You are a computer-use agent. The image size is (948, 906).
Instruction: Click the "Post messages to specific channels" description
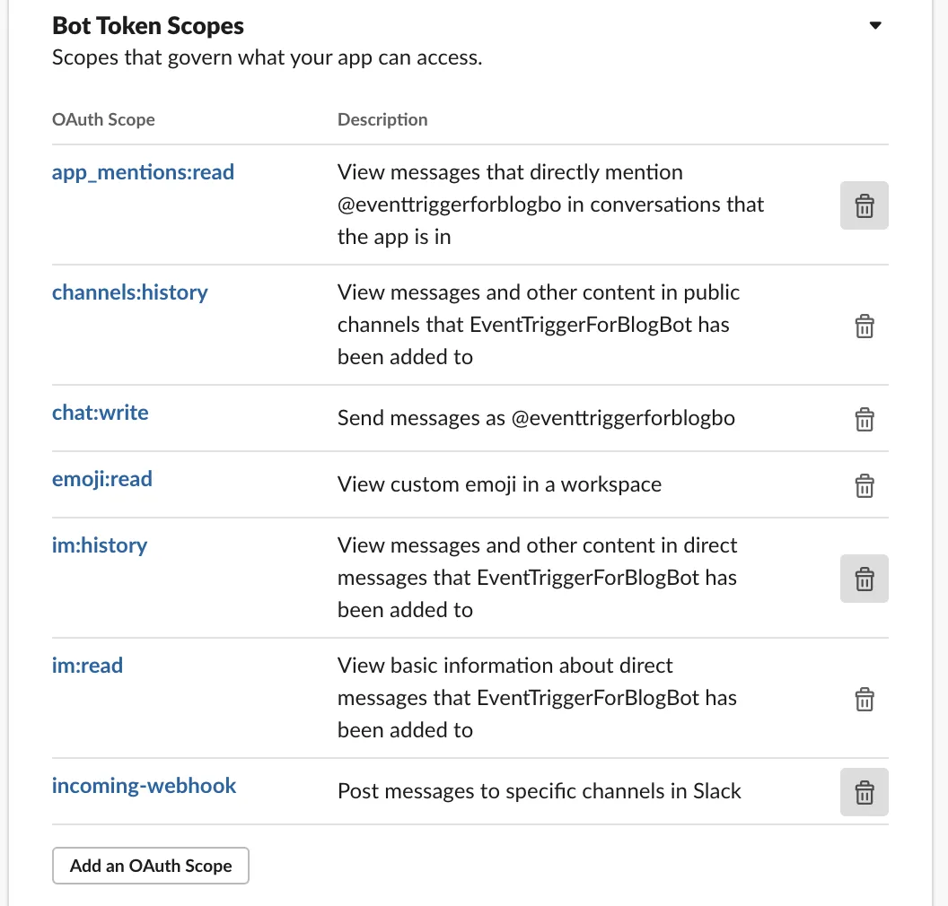(x=540, y=791)
